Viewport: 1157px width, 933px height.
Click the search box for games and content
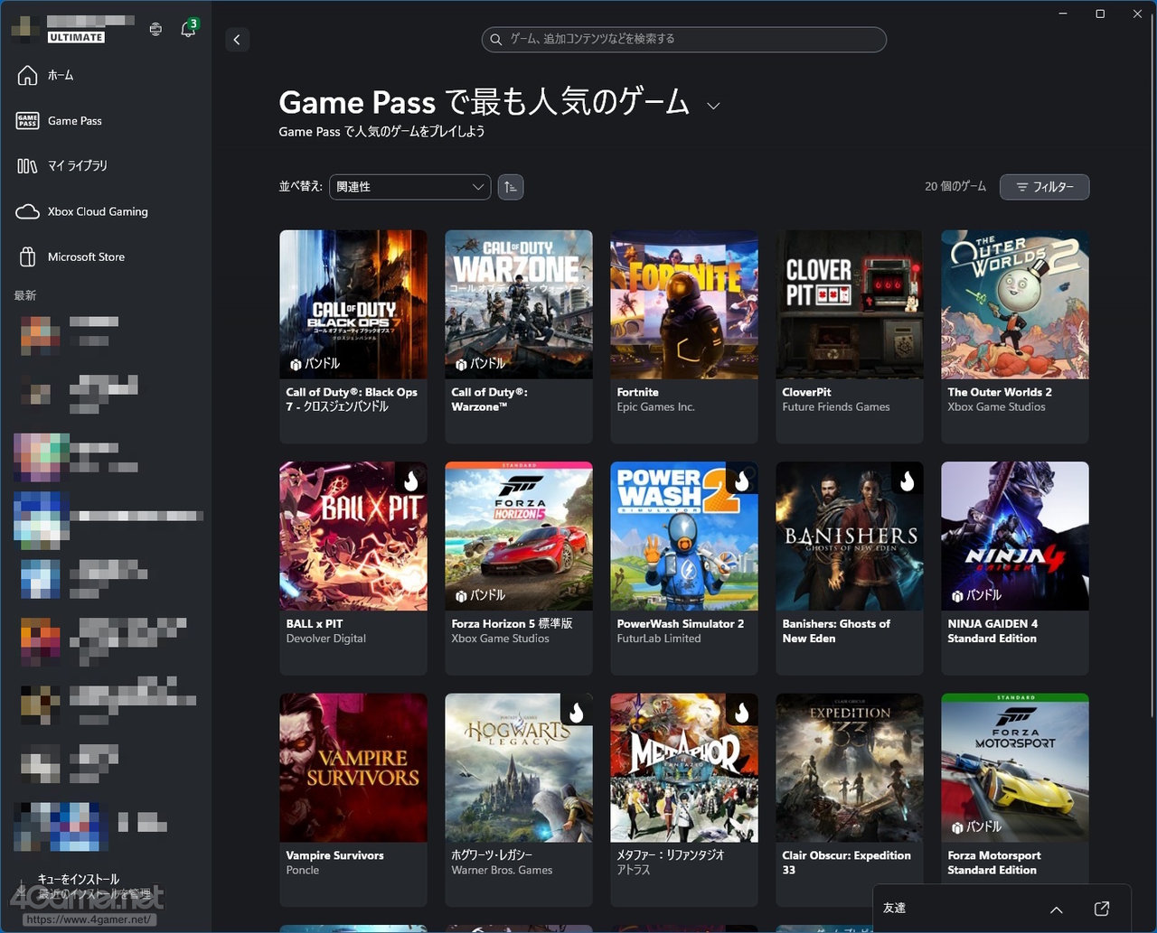[683, 40]
